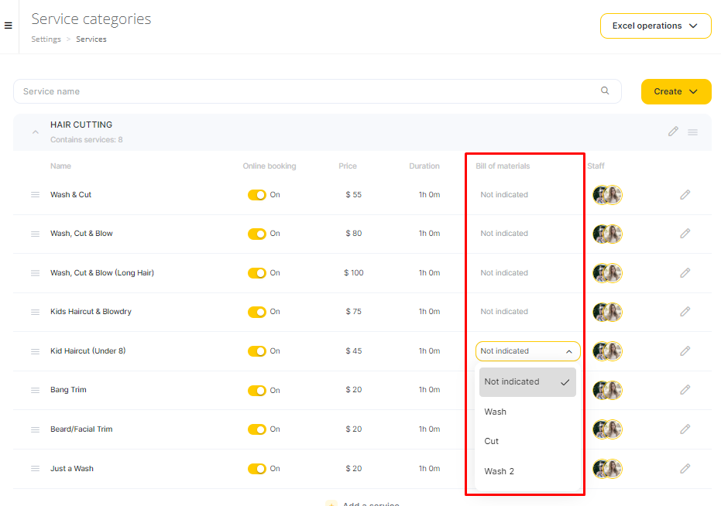Click the search magnifier icon
This screenshot has width=721, height=506.
click(x=605, y=91)
